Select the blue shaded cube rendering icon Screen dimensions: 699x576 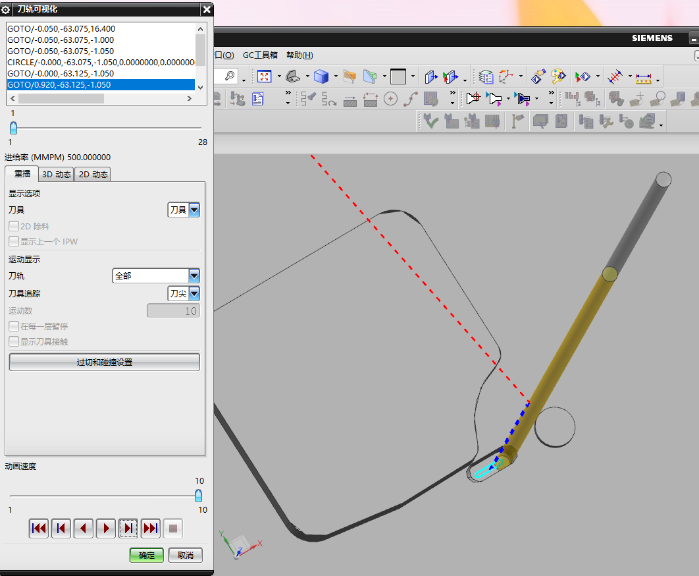tap(321, 76)
